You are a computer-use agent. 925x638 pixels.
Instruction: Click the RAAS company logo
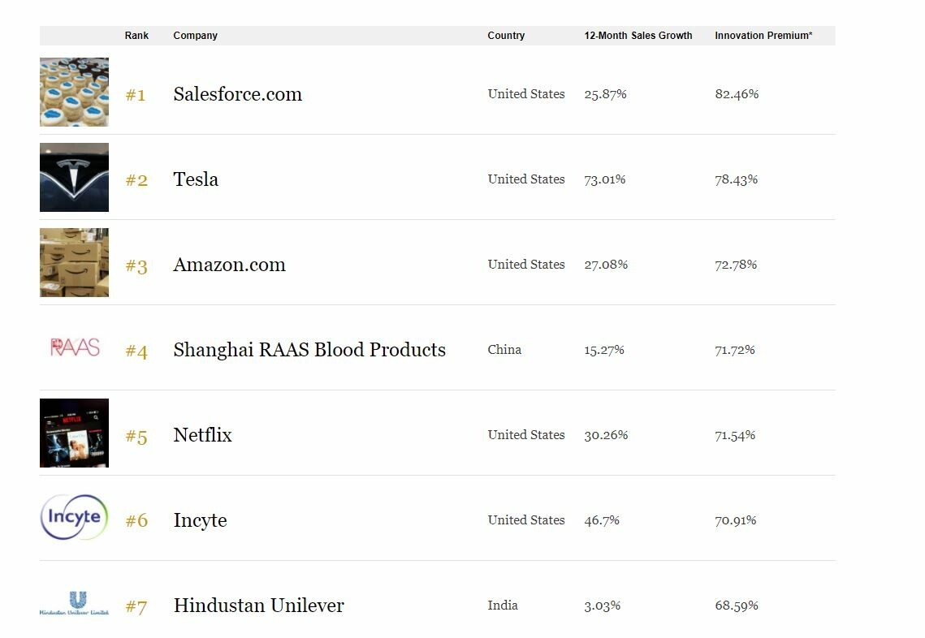coord(75,347)
